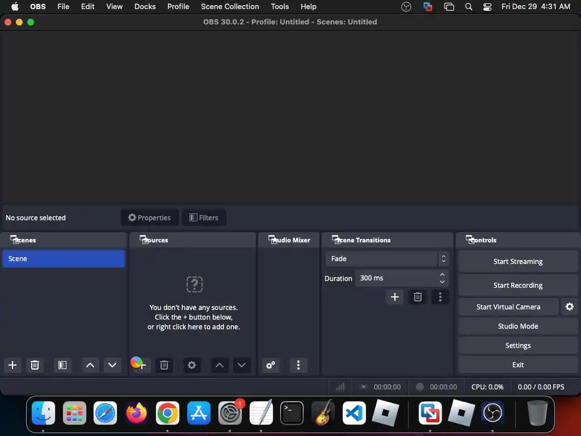Image resolution: width=581 pixels, height=436 pixels.
Task: Open Fade transition type dropdown
Action: point(387,259)
